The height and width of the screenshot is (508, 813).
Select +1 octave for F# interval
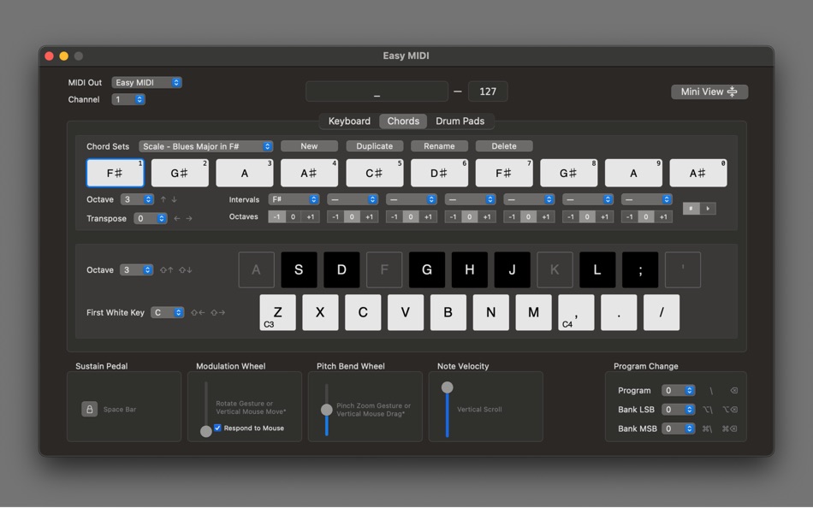tap(310, 216)
